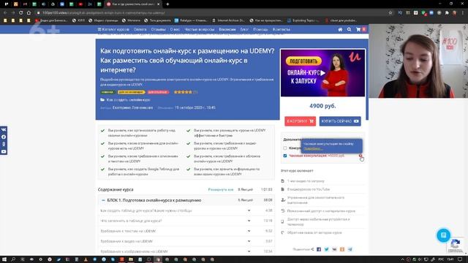Open the Блог menu item
This screenshot has width=468, height=263.
[x=244, y=29]
